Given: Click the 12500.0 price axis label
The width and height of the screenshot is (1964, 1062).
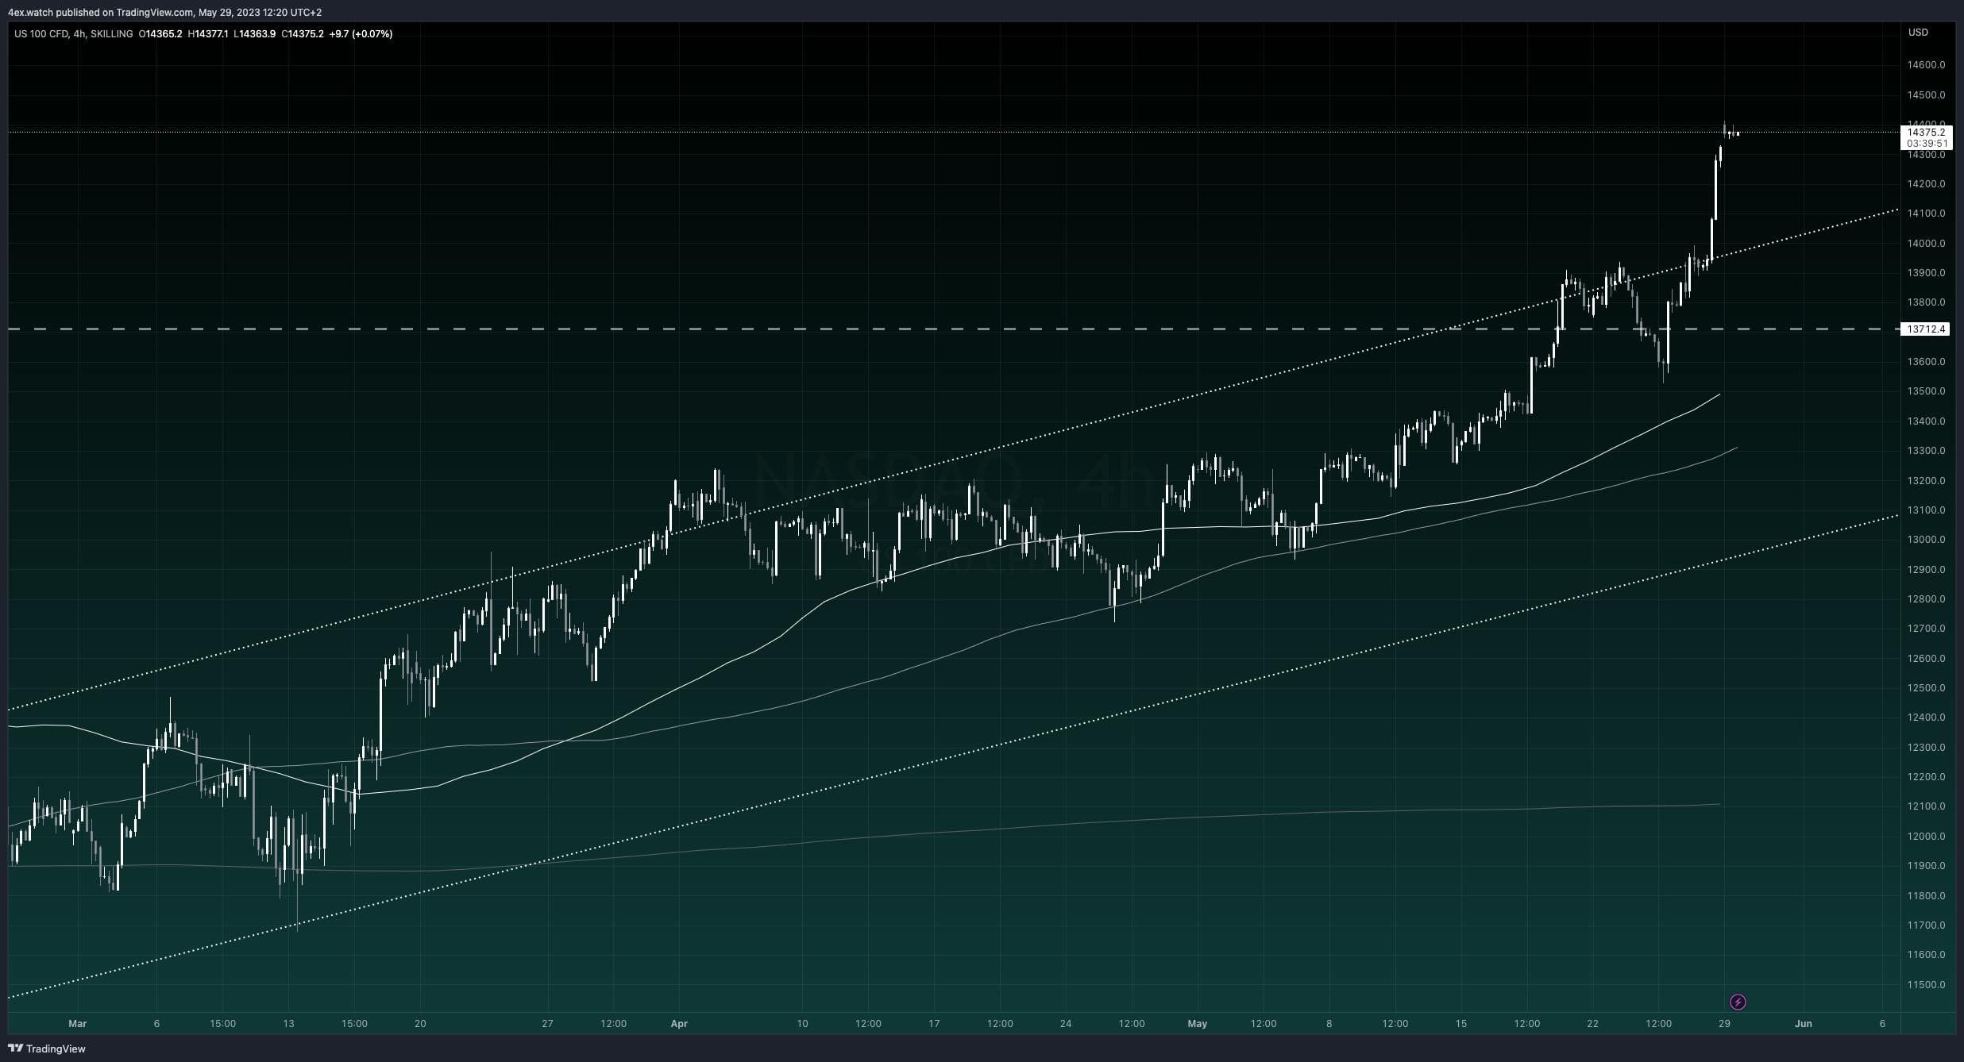Looking at the screenshot, I should [x=1926, y=688].
